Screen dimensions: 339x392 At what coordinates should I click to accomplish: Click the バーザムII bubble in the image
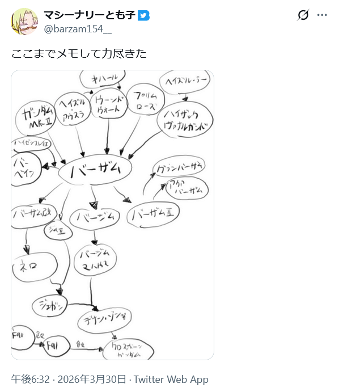click(x=153, y=214)
